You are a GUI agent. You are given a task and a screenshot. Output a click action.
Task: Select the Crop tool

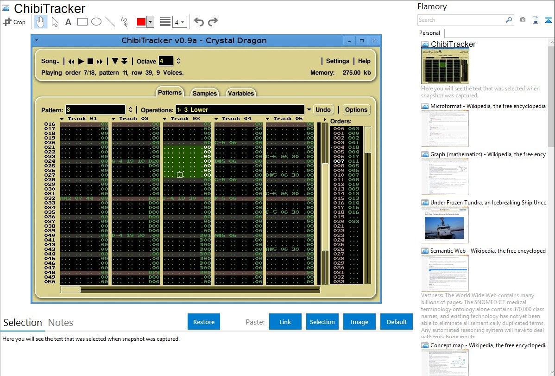point(14,22)
